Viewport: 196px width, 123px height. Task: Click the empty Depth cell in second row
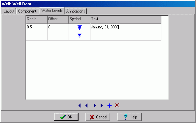pyautogui.click(x=37, y=36)
